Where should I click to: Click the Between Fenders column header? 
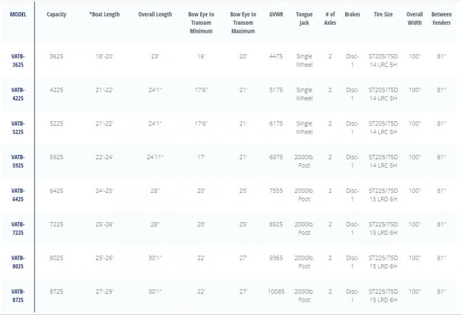(x=441, y=18)
